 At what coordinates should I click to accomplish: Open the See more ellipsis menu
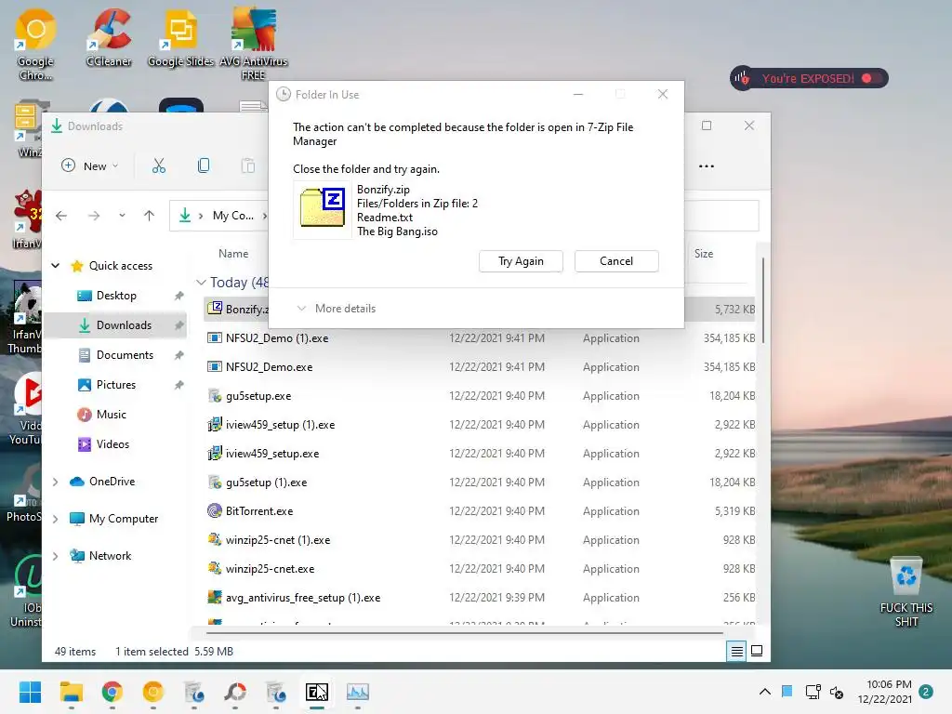coord(707,165)
